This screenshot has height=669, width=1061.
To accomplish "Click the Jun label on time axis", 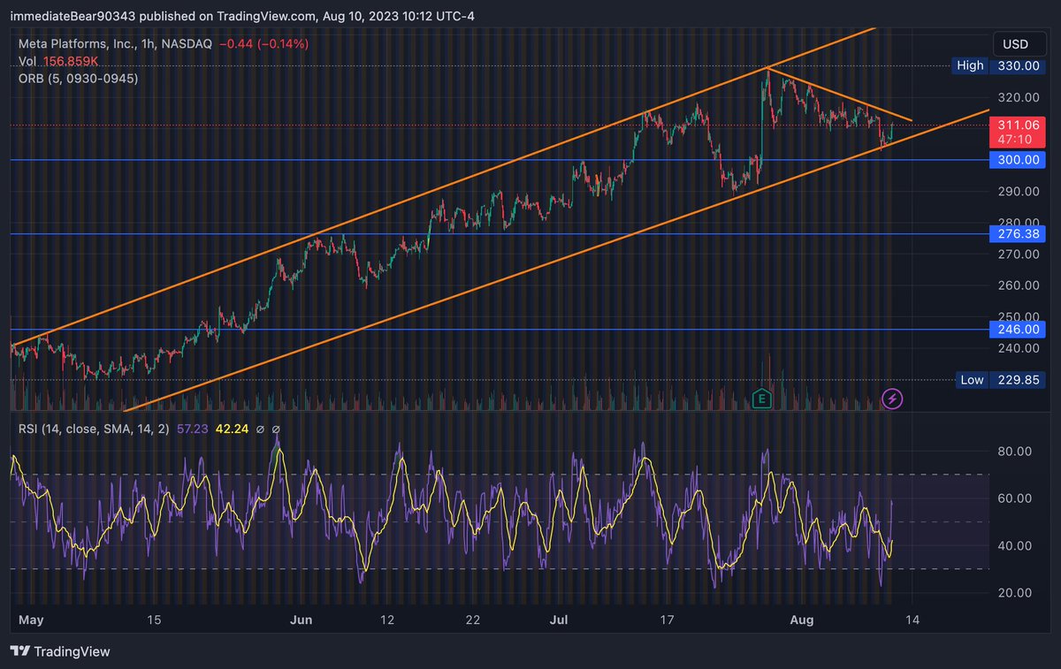I will (302, 621).
